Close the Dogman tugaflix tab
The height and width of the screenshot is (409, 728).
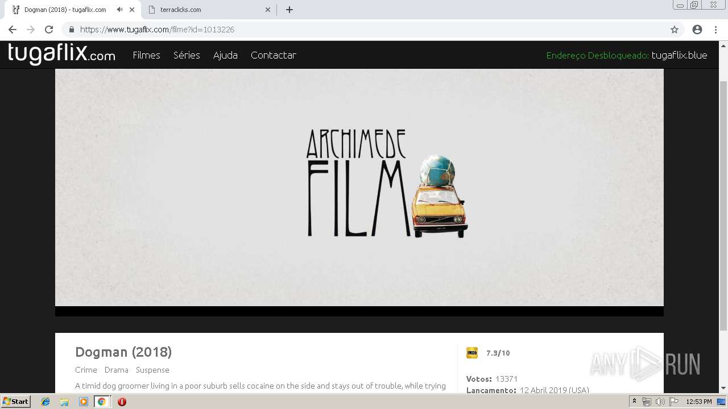(132, 10)
